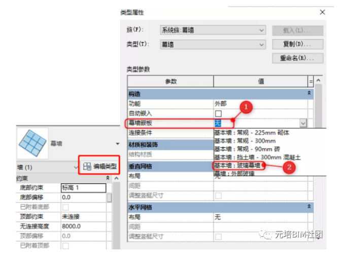Click the 垂直网格 布局 parameter label
The image size is (338, 256).
point(134,176)
